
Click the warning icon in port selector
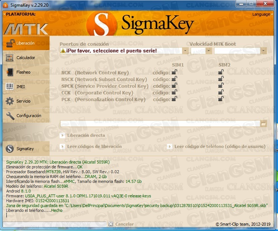tap(63, 51)
